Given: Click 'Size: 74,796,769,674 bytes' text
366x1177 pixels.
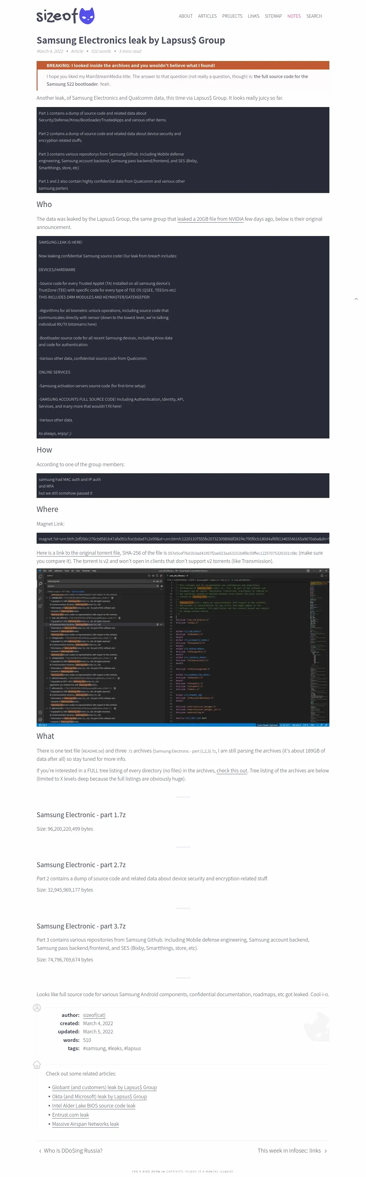Looking at the screenshot, I should pos(65,960).
